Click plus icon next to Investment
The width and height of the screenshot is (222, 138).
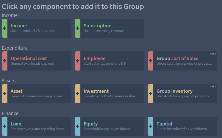pos(77,93)
